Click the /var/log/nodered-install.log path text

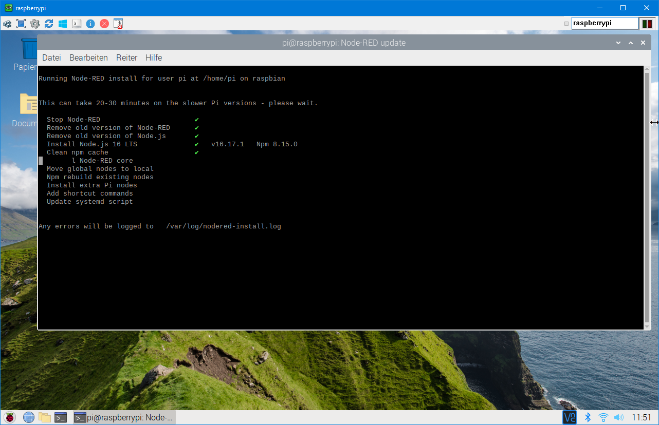tap(224, 226)
